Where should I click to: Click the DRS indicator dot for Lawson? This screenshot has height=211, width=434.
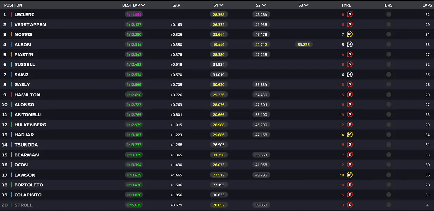point(389,175)
